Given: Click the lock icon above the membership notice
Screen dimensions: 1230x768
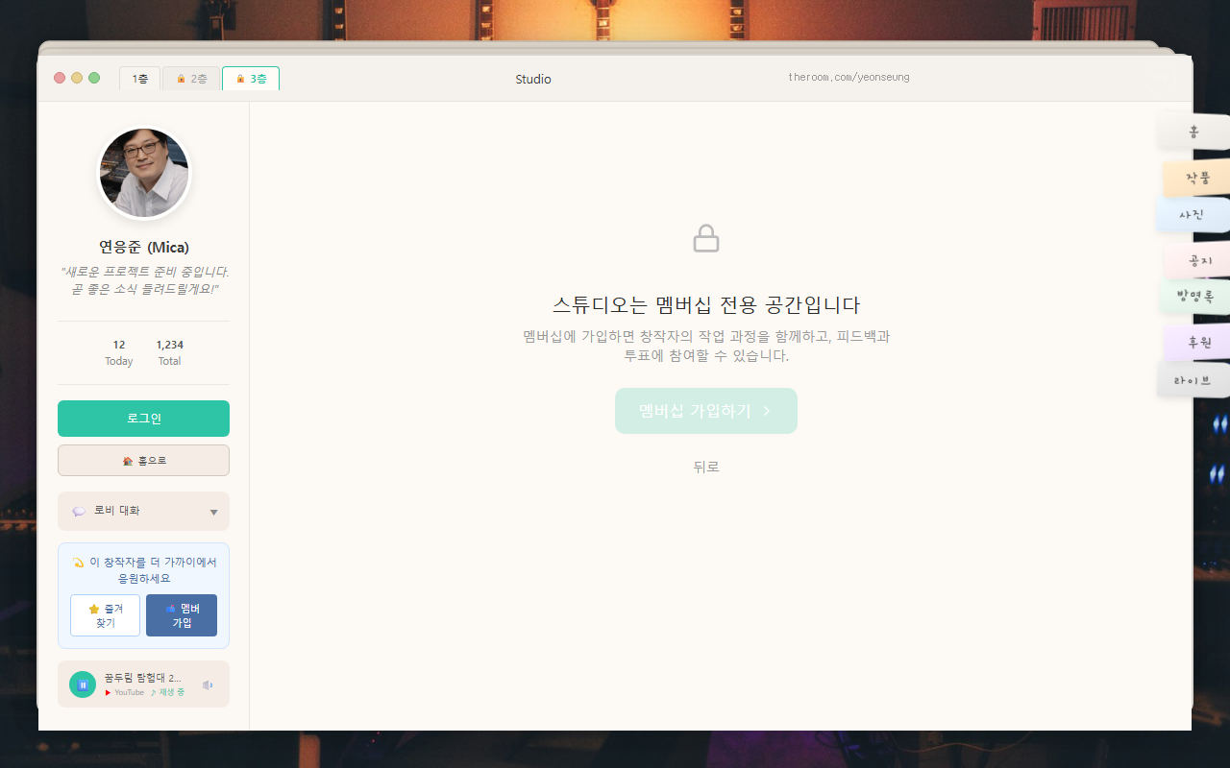Looking at the screenshot, I should pyautogui.click(x=706, y=237).
